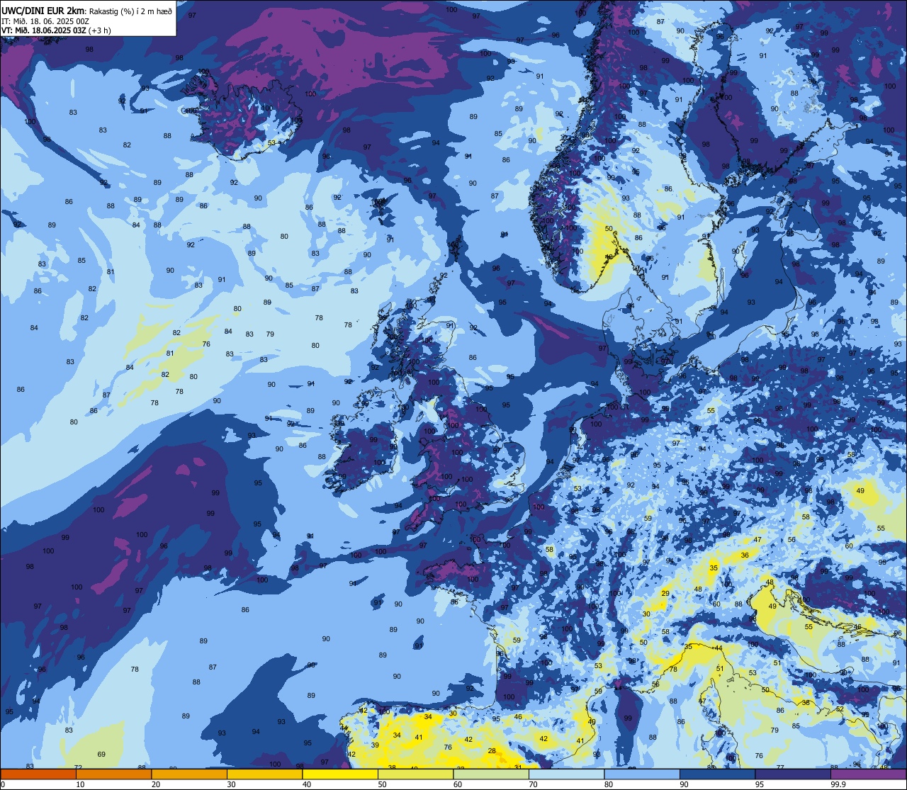Click the 30–40 % gold legend swatch
907x790 pixels.
(264, 774)
